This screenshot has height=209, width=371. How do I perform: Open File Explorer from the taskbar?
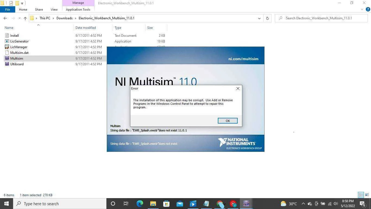[153, 204]
